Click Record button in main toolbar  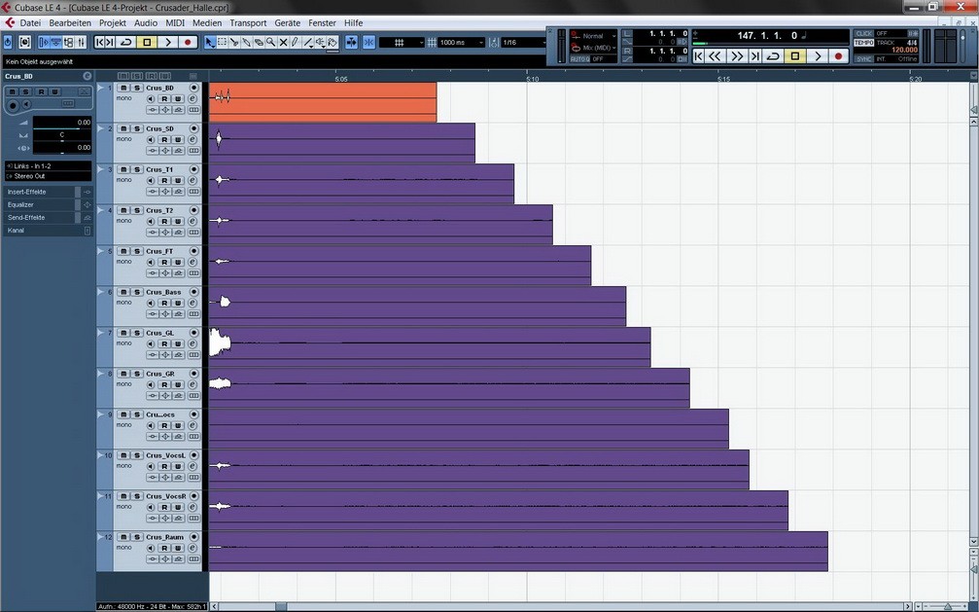188,43
